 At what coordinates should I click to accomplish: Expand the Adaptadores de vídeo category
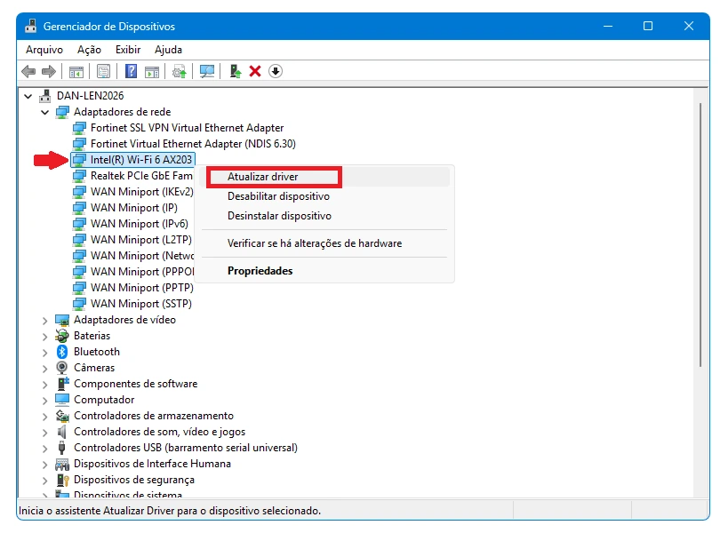pos(45,320)
